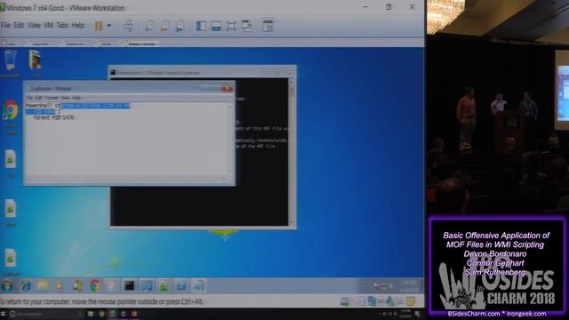This screenshot has height=320, width=569.
Task: Take a snapshot of the virtual machine
Action: 149,26
